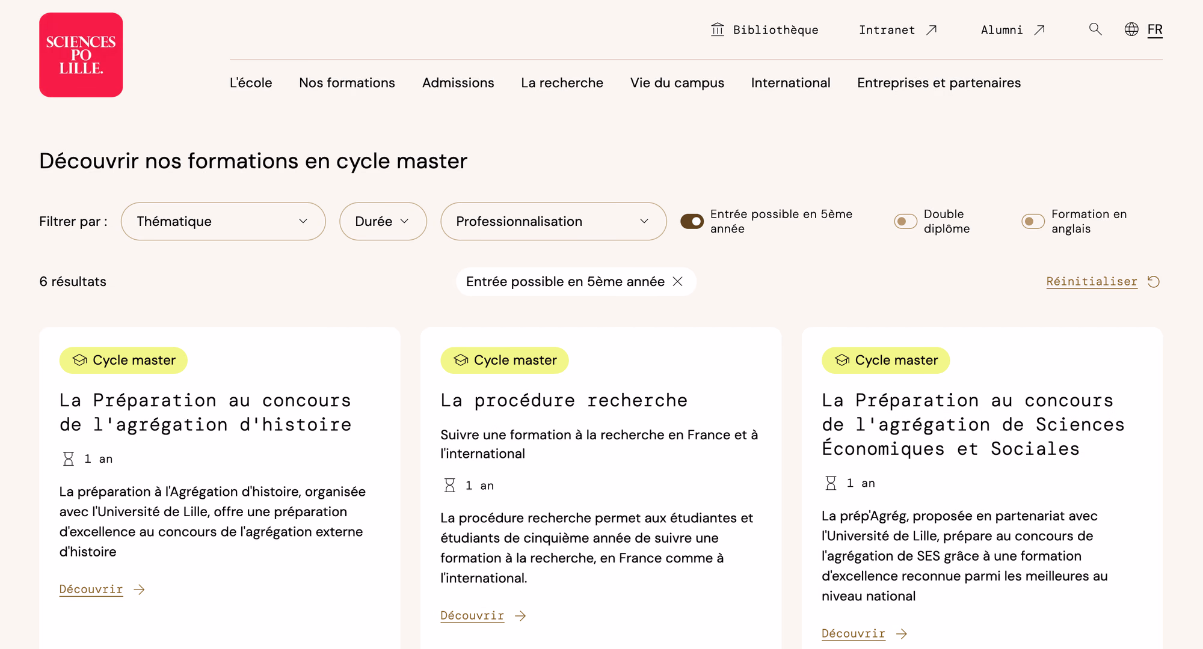Click 'Cycle master' badge in the Sciences Économiques card
The height and width of the screenshot is (649, 1203).
(886, 360)
